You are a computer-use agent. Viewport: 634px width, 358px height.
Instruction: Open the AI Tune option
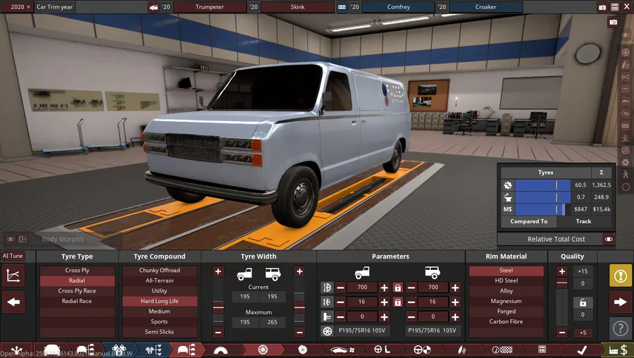click(13, 256)
